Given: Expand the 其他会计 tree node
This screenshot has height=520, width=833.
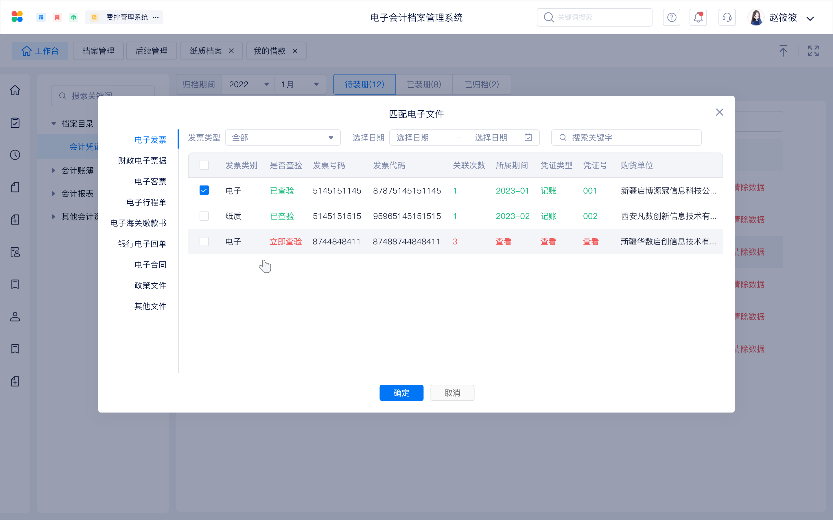Looking at the screenshot, I should [54, 216].
